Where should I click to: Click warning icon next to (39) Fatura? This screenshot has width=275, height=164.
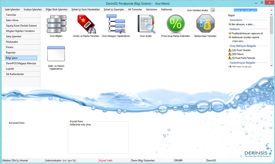point(229,54)
